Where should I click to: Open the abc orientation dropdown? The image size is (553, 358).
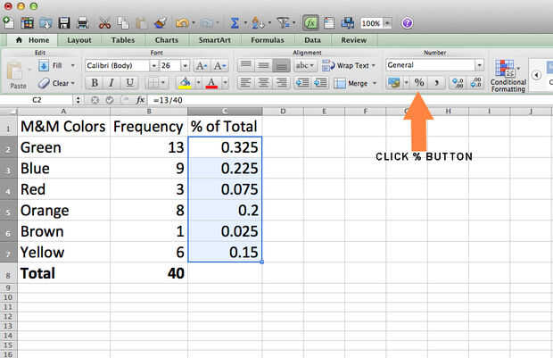point(305,65)
